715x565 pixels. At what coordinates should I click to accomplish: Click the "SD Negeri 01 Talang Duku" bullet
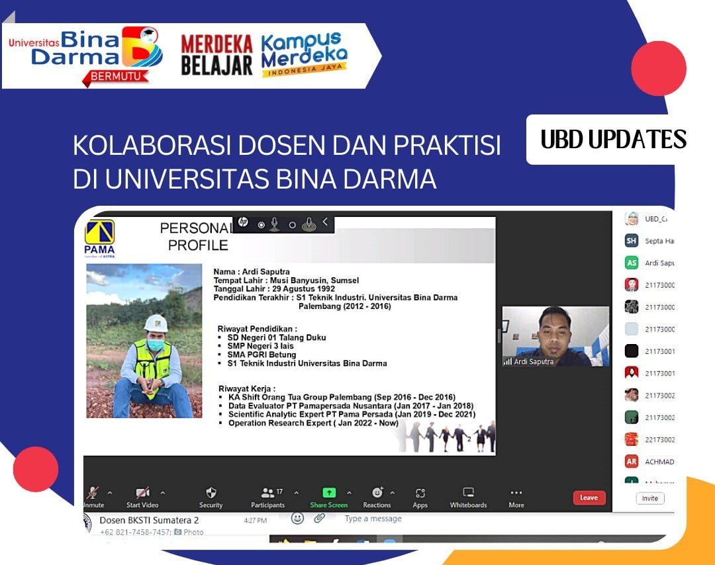[x=277, y=337]
